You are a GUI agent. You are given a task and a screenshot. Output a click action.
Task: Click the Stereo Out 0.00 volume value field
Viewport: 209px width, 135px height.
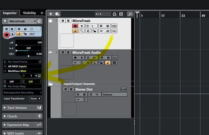(124, 89)
